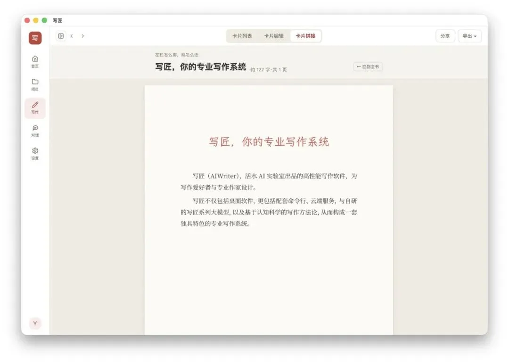Click the 约 127 字·共 1 页 count
Screen dimensions: 509x363
tap(269, 69)
